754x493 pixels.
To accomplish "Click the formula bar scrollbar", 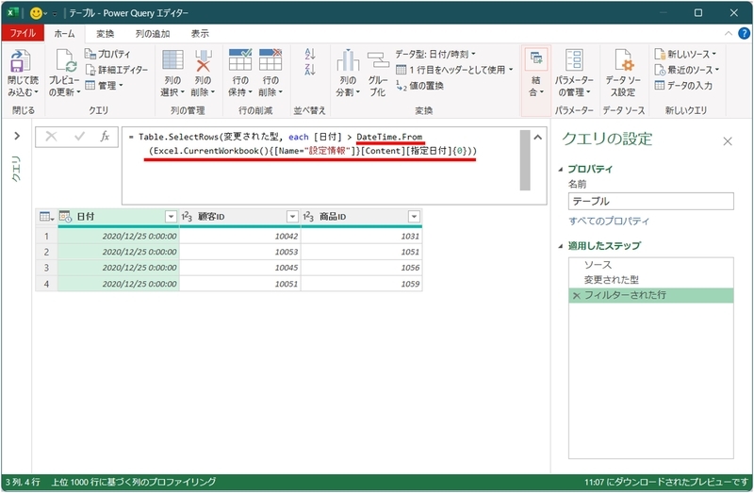I will (x=525, y=160).
